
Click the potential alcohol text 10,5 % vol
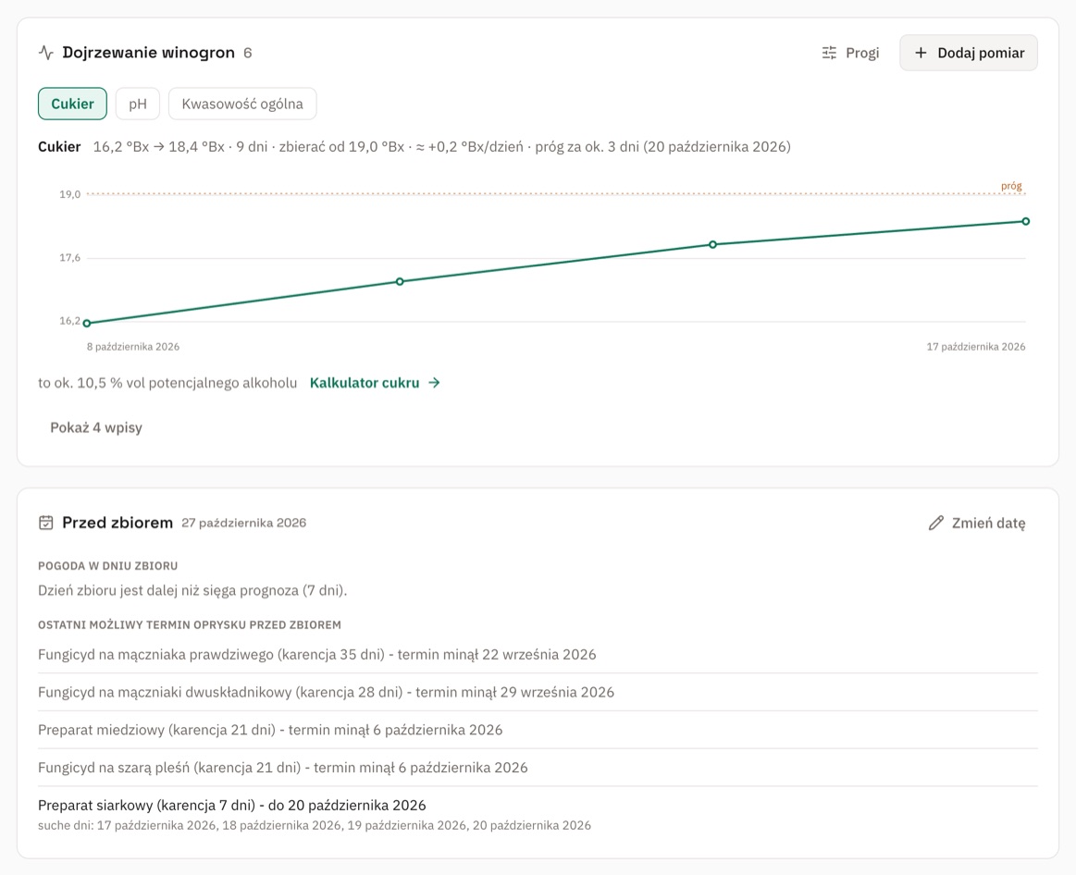coord(167,383)
